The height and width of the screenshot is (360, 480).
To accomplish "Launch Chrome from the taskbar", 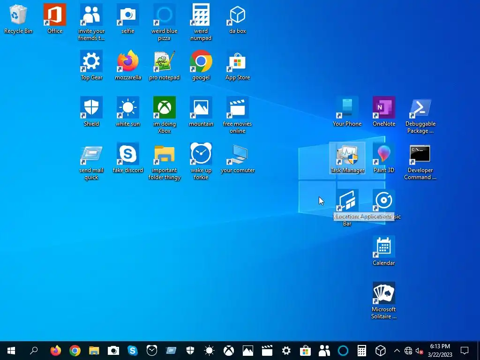I will pyautogui.click(x=75, y=351).
